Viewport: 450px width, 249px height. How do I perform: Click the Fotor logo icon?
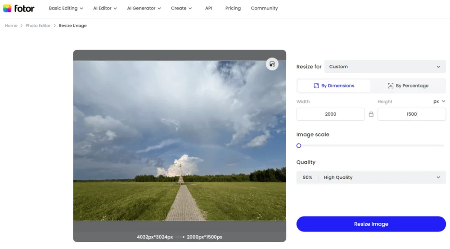[x=8, y=8]
